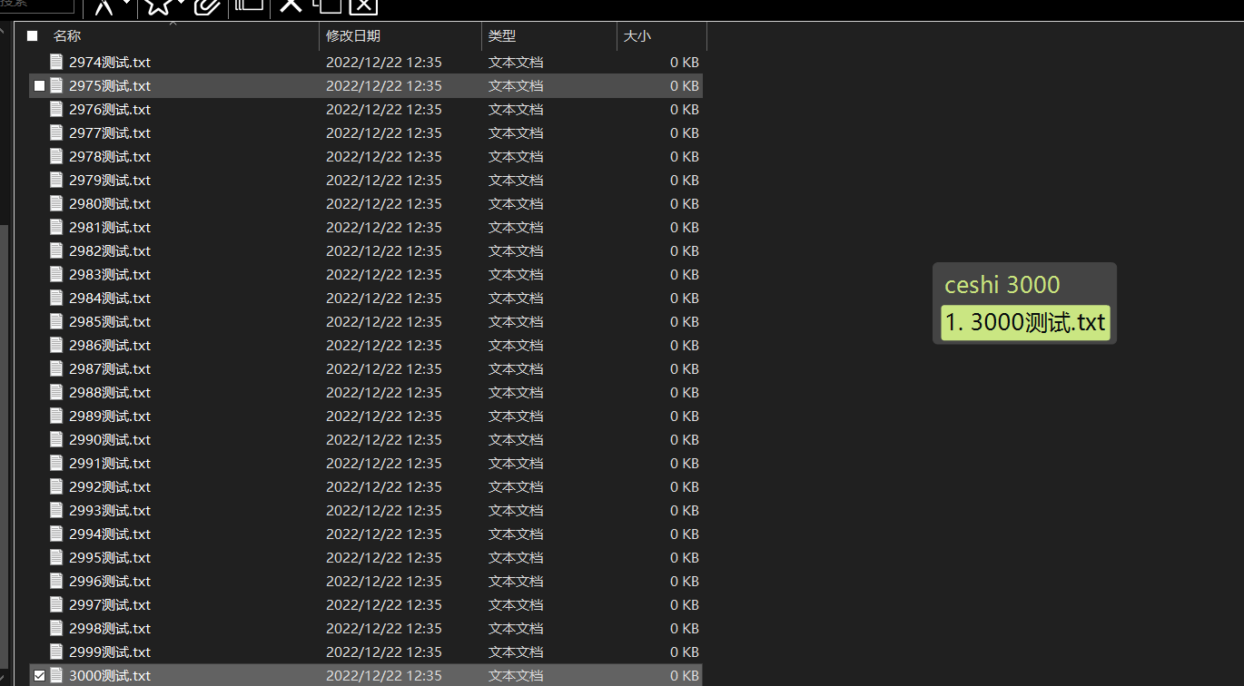This screenshot has height=686, width=1244.
Task: Open the dropdown arrow beside the star
Action: (181, 3)
